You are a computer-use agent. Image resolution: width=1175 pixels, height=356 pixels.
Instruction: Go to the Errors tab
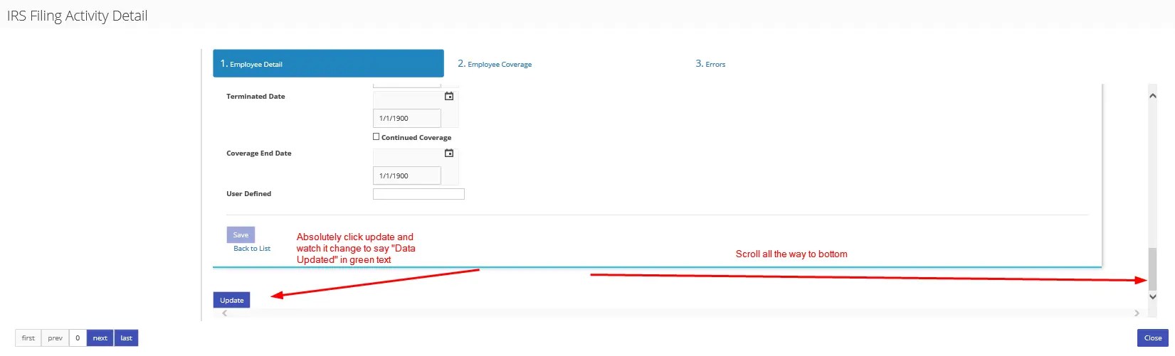pos(710,64)
